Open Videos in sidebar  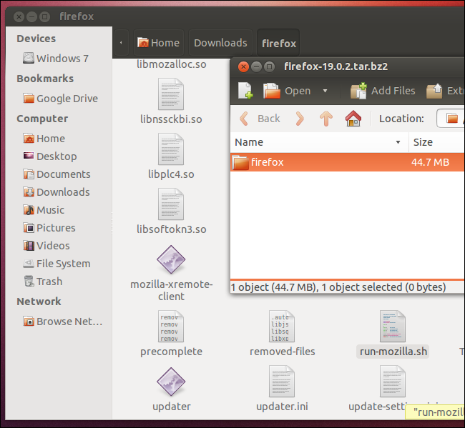pyautogui.click(x=46, y=246)
